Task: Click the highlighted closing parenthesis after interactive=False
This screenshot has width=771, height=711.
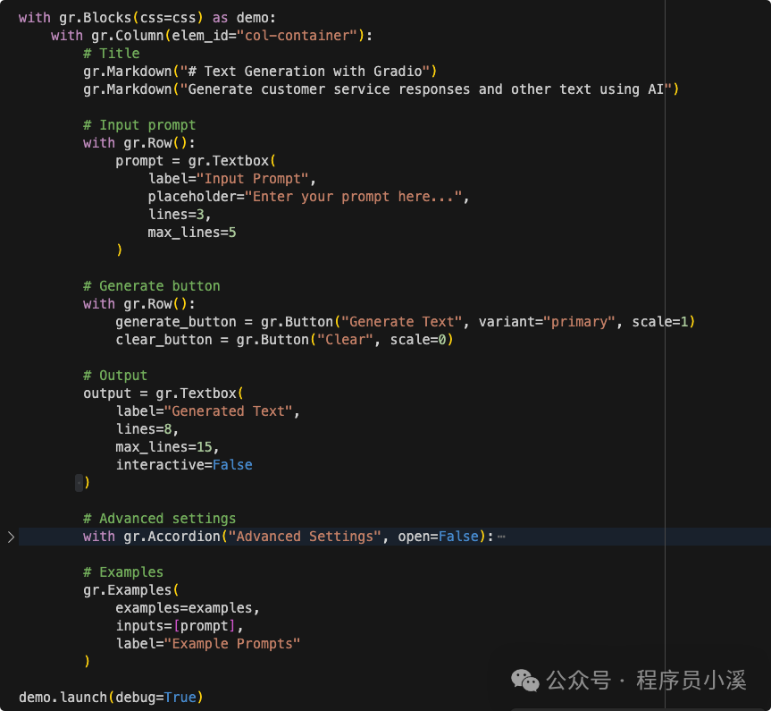Action: (x=87, y=483)
